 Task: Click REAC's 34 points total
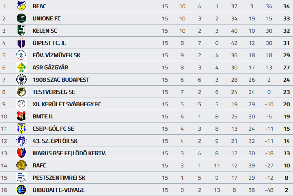pos(286,6)
